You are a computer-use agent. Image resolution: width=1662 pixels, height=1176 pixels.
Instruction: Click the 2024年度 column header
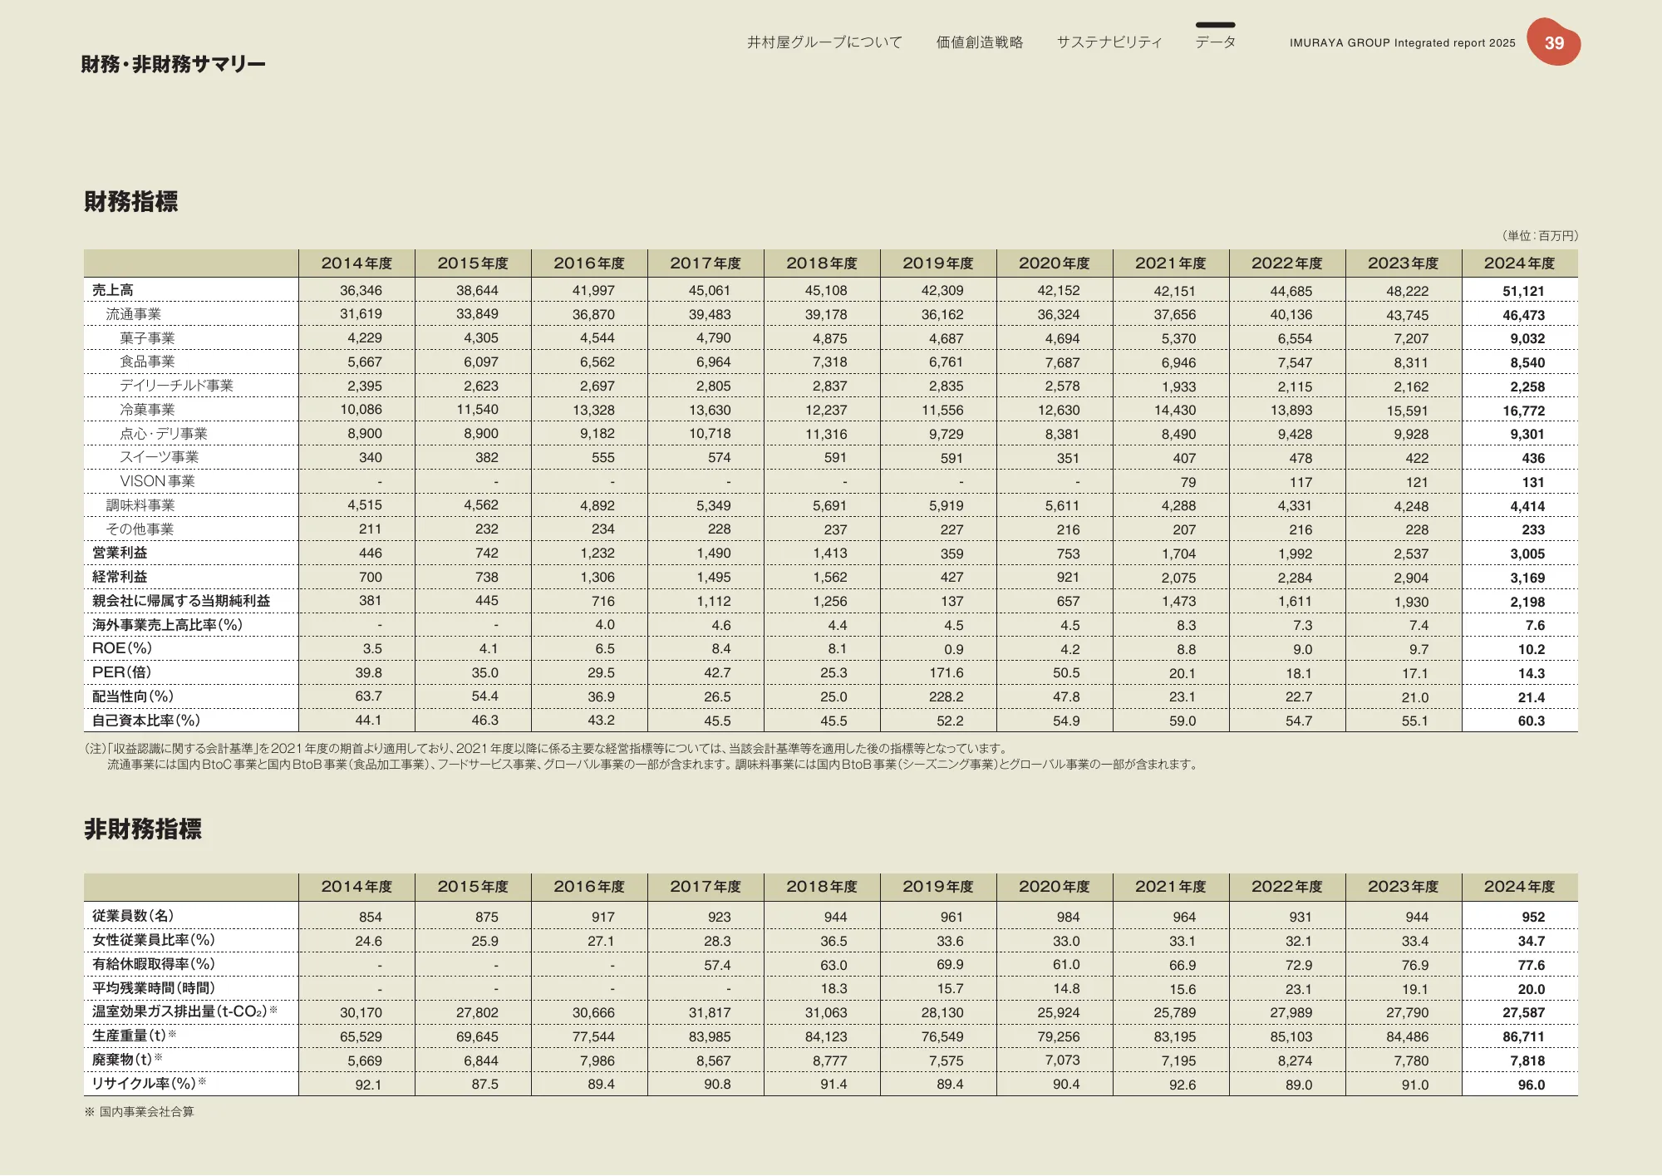(1518, 263)
